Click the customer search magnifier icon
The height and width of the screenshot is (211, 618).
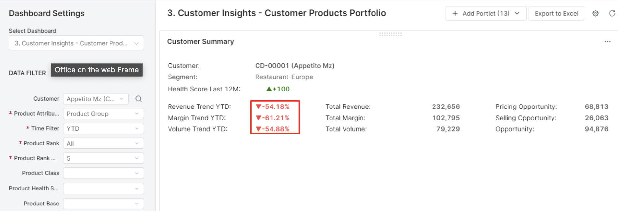pyautogui.click(x=139, y=99)
